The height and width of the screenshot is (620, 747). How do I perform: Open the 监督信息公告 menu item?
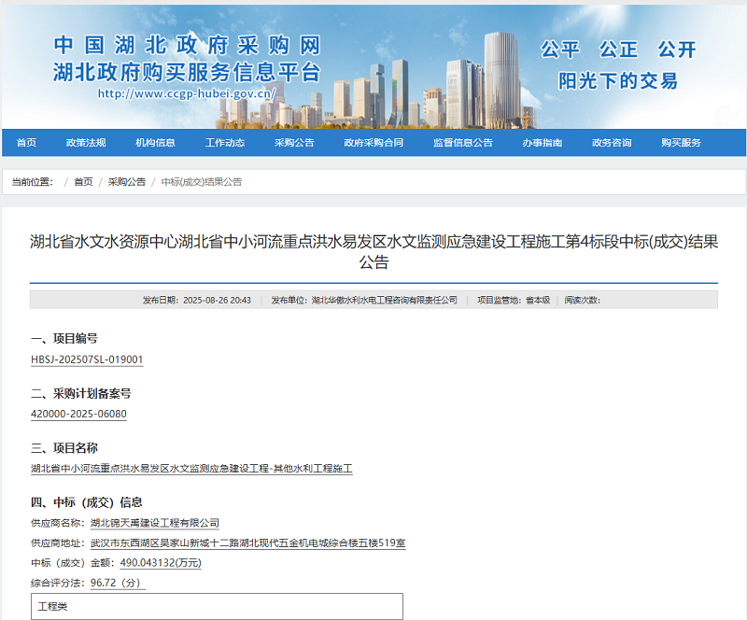(463, 142)
